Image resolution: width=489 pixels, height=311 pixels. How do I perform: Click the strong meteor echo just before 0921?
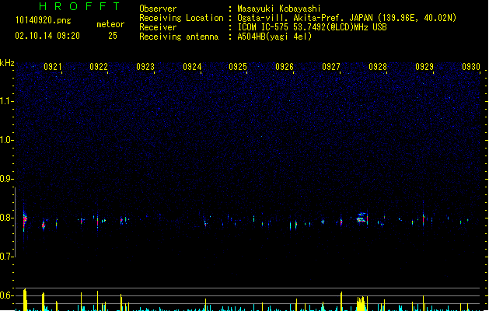tap(25, 220)
